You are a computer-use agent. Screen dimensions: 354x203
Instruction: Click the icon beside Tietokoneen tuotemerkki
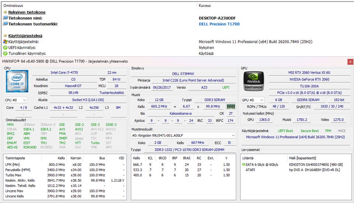point(5,24)
